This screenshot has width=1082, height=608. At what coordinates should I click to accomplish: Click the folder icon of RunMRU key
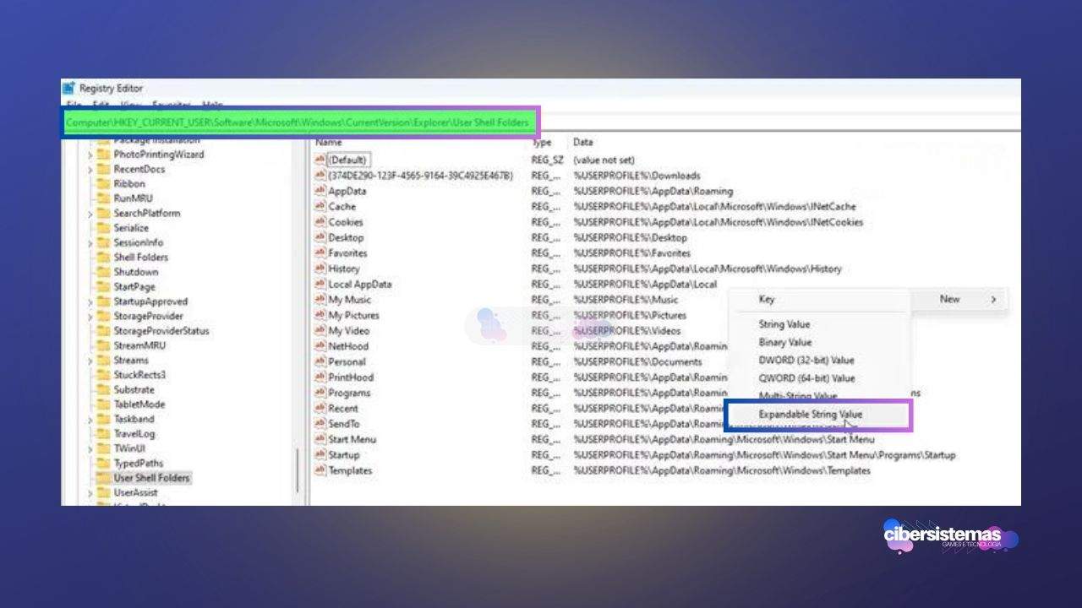click(x=103, y=198)
